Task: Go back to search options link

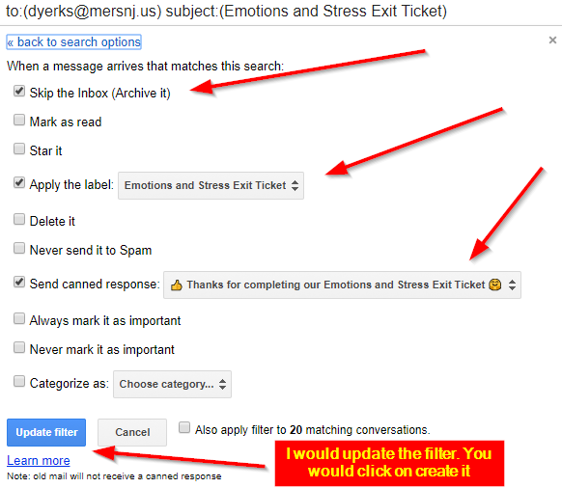Action: 73,41
